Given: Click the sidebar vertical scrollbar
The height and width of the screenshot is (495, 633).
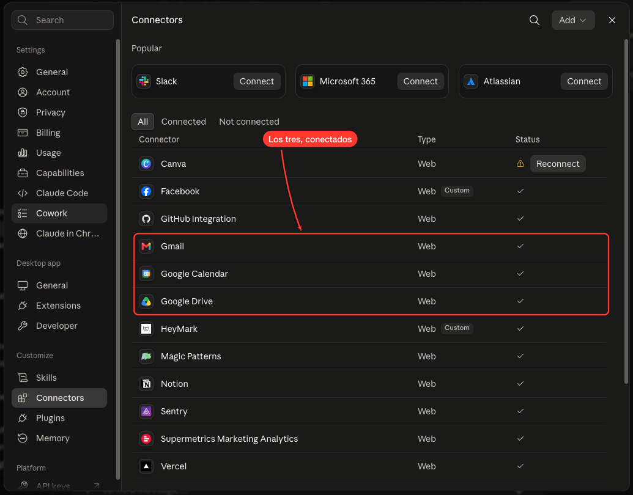Looking at the screenshot, I should tap(118, 258).
